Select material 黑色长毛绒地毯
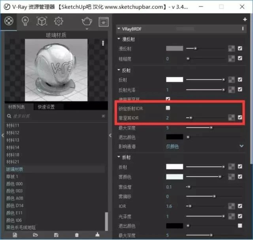This screenshot has height=240, width=253. (21, 227)
